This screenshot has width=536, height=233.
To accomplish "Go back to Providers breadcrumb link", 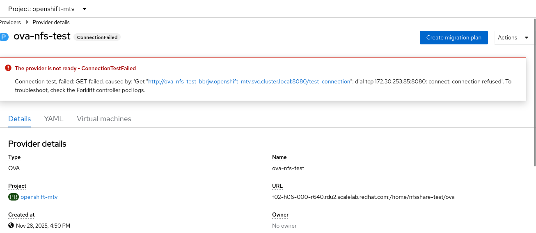I will pos(10,22).
